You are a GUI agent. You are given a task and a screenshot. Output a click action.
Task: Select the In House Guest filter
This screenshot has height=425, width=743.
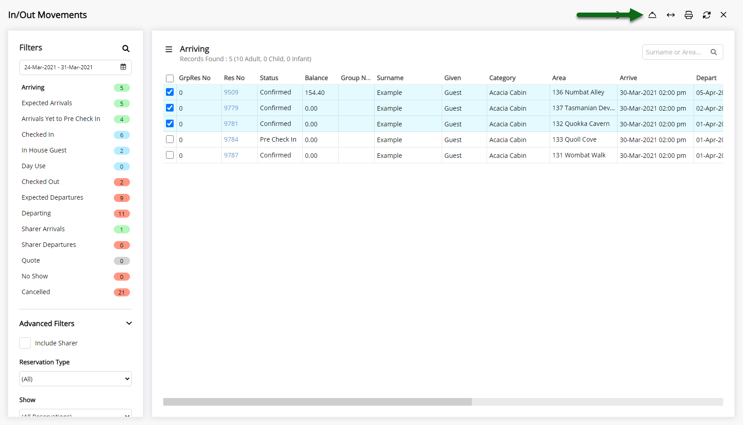click(x=44, y=150)
